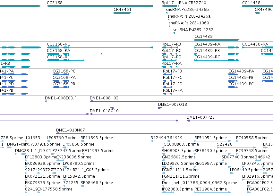This screenshot has height=194, width=273.
Task: Click snoRNA:Psi28S-1232 label
Action: (x=193, y=30)
